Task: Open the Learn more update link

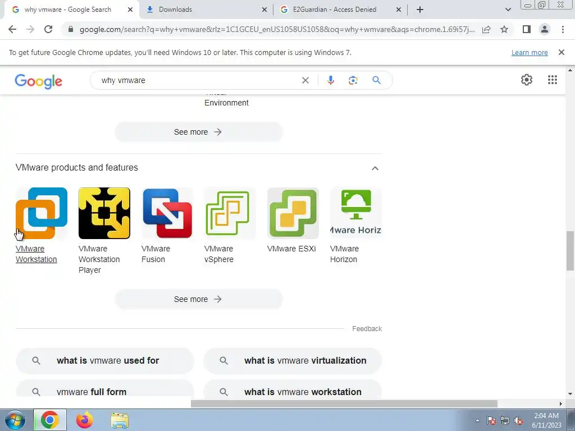Action: tap(530, 52)
